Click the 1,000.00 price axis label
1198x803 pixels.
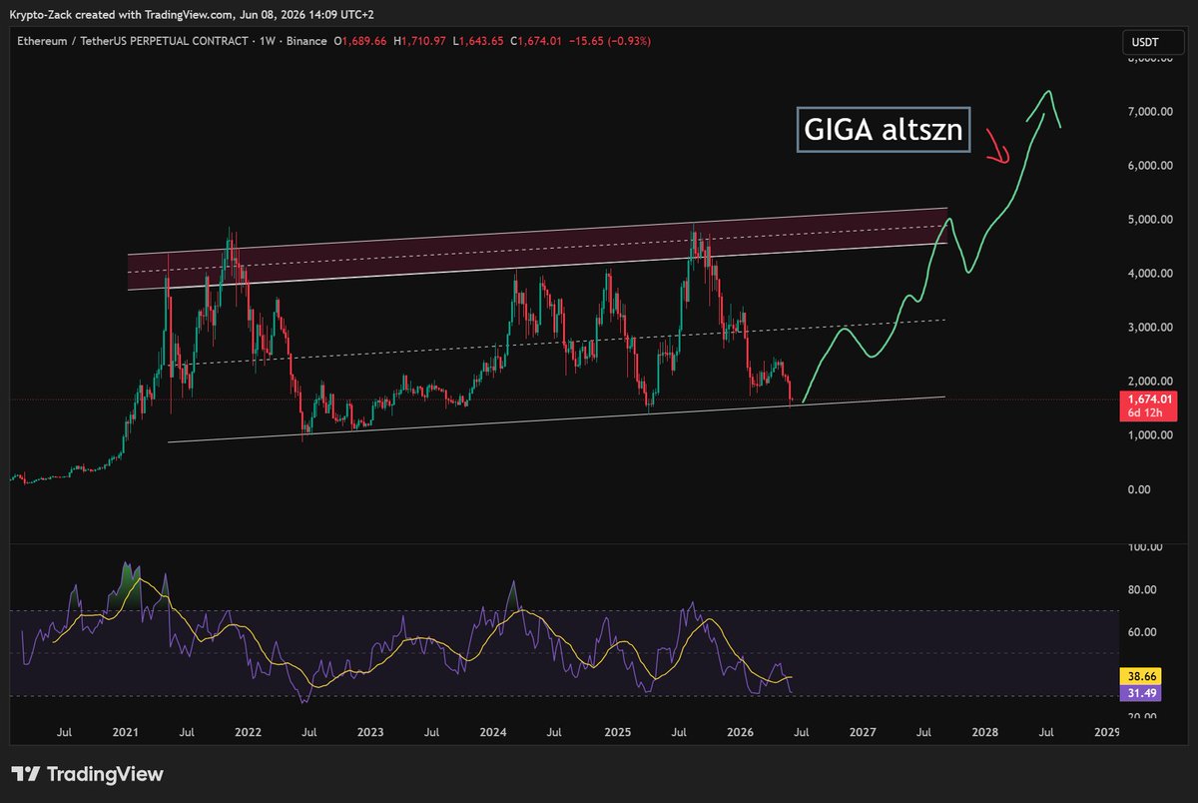click(1150, 434)
